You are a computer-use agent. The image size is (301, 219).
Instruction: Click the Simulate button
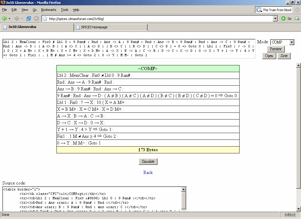pyautogui.click(x=148, y=161)
